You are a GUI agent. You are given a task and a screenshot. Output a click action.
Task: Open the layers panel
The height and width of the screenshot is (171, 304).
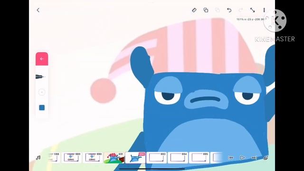tap(266, 158)
